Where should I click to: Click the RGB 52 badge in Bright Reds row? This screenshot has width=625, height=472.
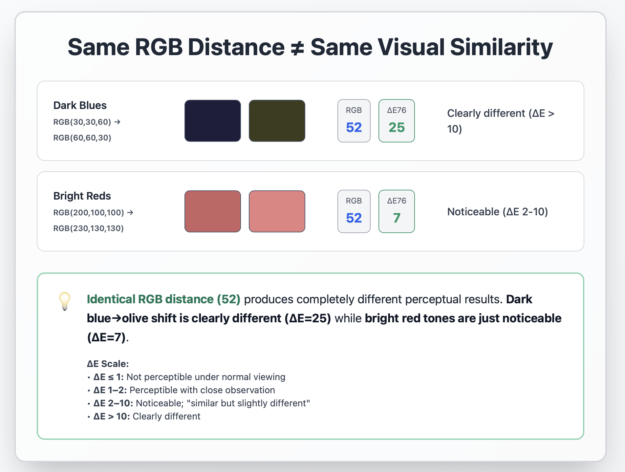pos(354,211)
